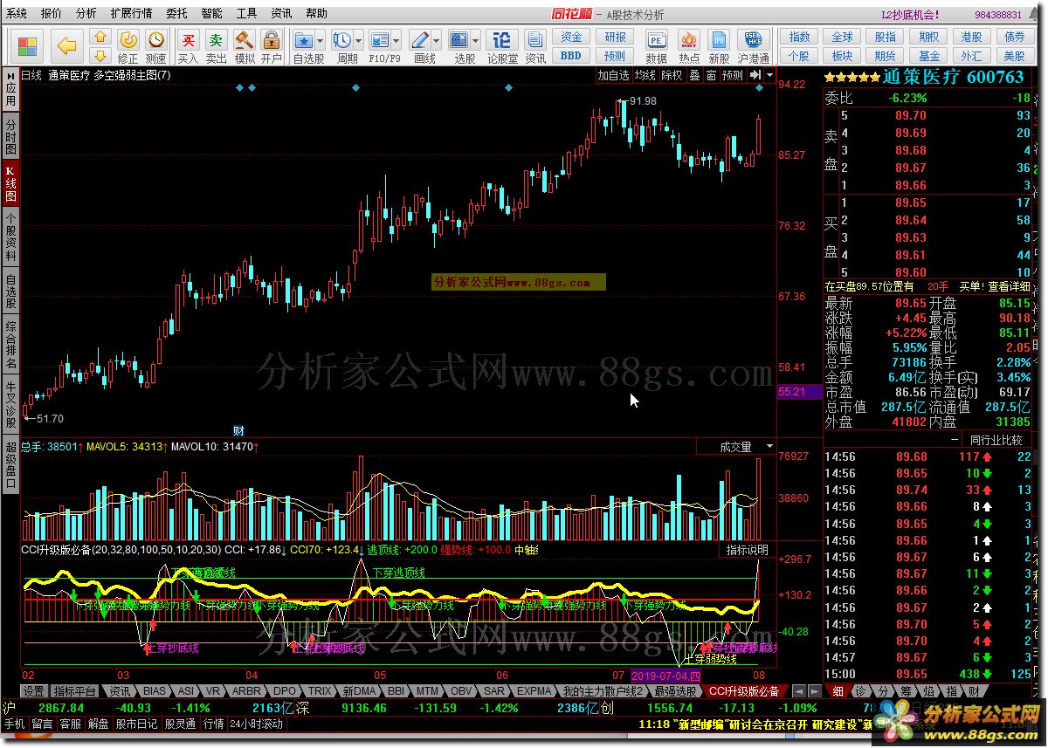Click the BBD button
The height and width of the screenshot is (748, 1048).
(570, 55)
